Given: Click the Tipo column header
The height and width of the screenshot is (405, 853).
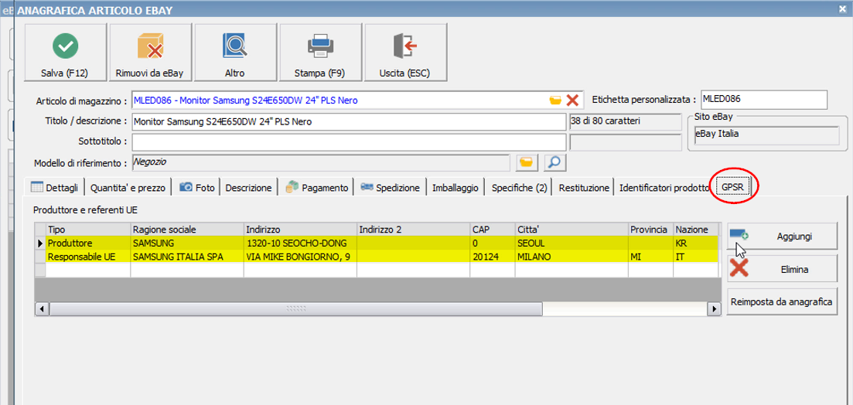Looking at the screenshot, I should coord(88,230).
